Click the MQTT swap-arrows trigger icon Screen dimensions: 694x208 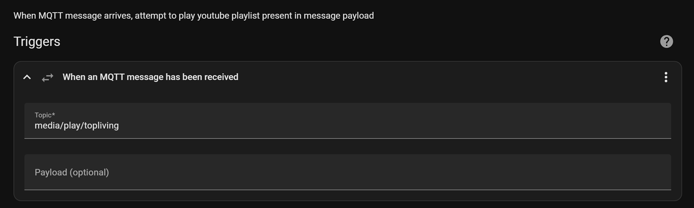pyautogui.click(x=47, y=77)
